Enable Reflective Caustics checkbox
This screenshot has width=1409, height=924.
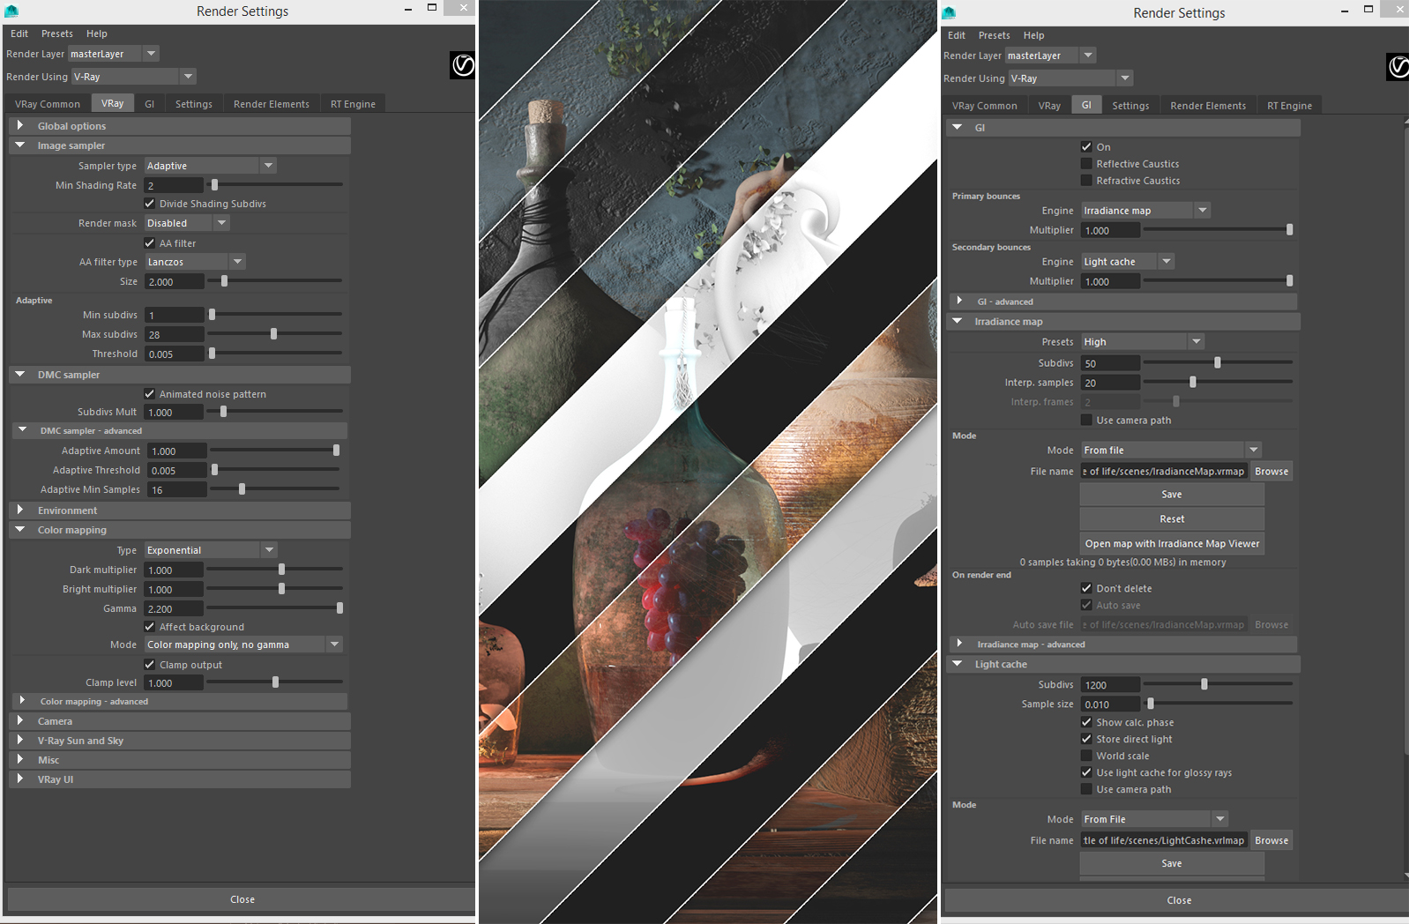1086,164
